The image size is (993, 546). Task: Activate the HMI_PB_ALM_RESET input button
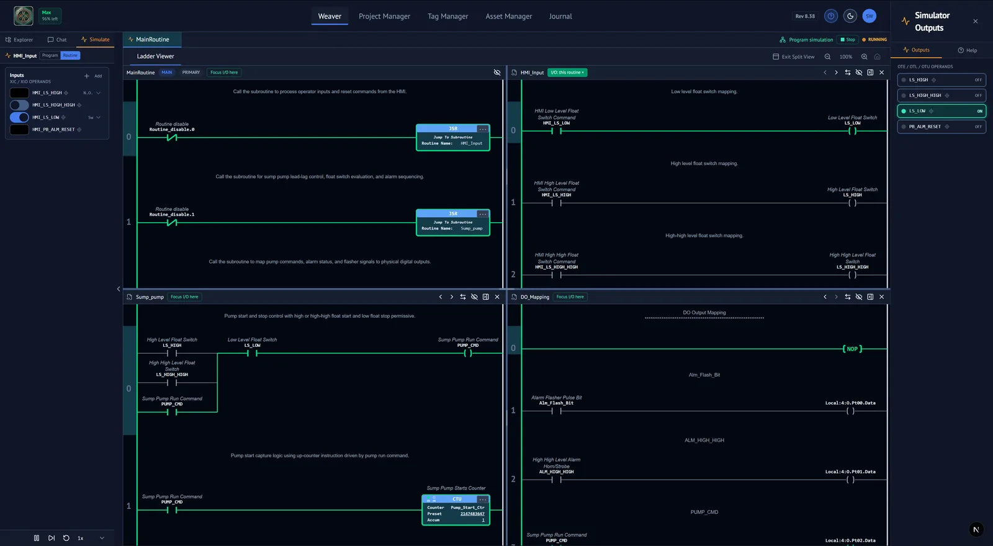coord(19,130)
